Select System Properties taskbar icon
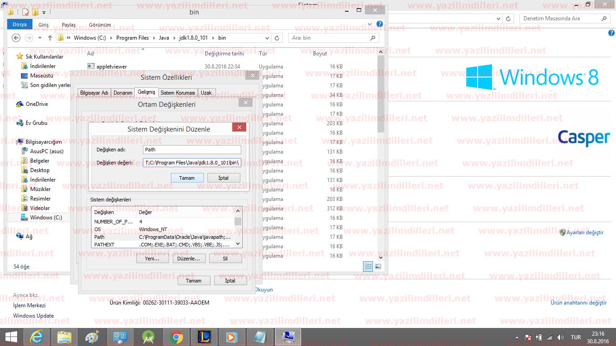Screen dimensions: 616x346 coord(288,337)
